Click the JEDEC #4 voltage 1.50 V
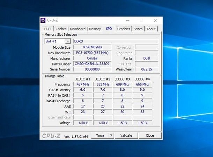Viewport: 213px width, 157px height. tap(142, 123)
